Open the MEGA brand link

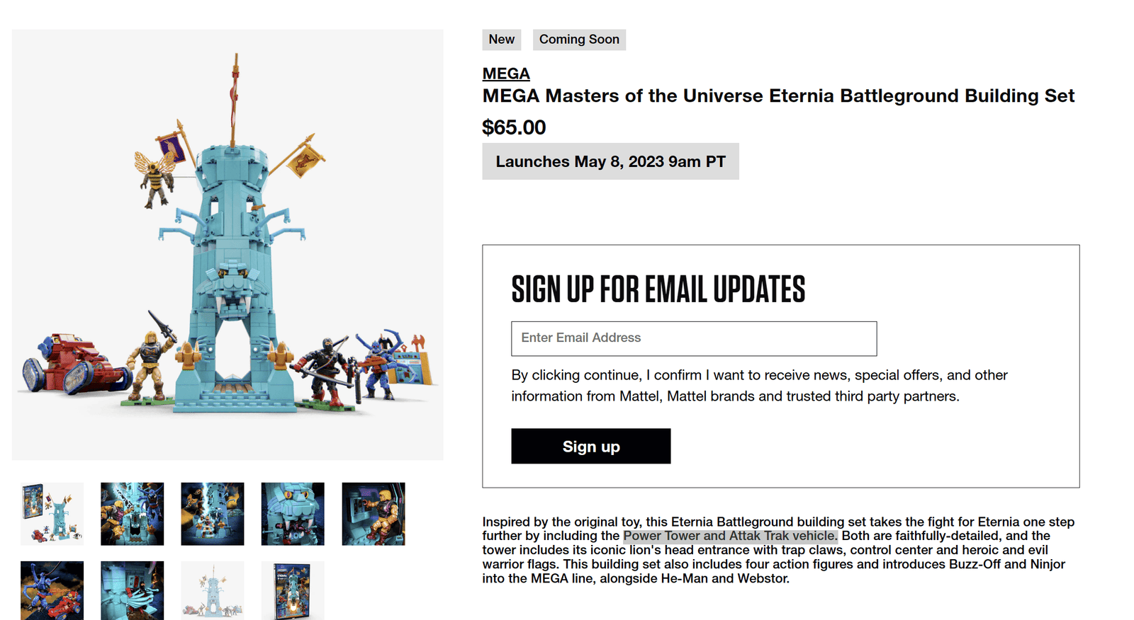505,74
